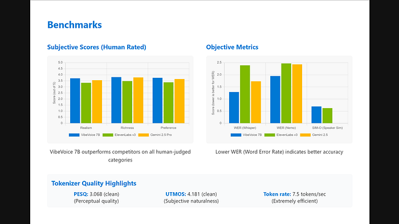Toggle Gemini 2.5 Pro legend entry
Viewport: 399px width, 224px height.
pyautogui.click(x=155, y=135)
